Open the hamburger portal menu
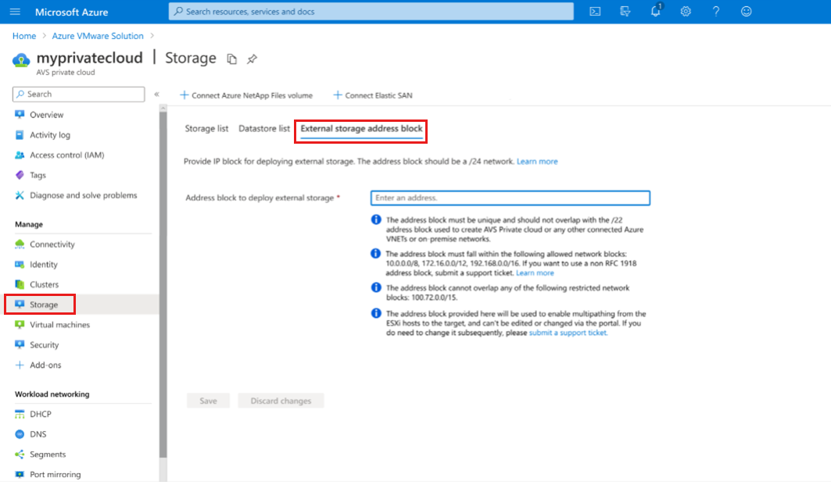Screen dimensions: 831x485 click(x=15, y=11)
